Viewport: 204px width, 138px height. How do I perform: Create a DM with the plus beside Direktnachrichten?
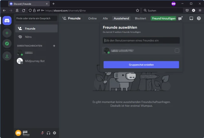54,46
